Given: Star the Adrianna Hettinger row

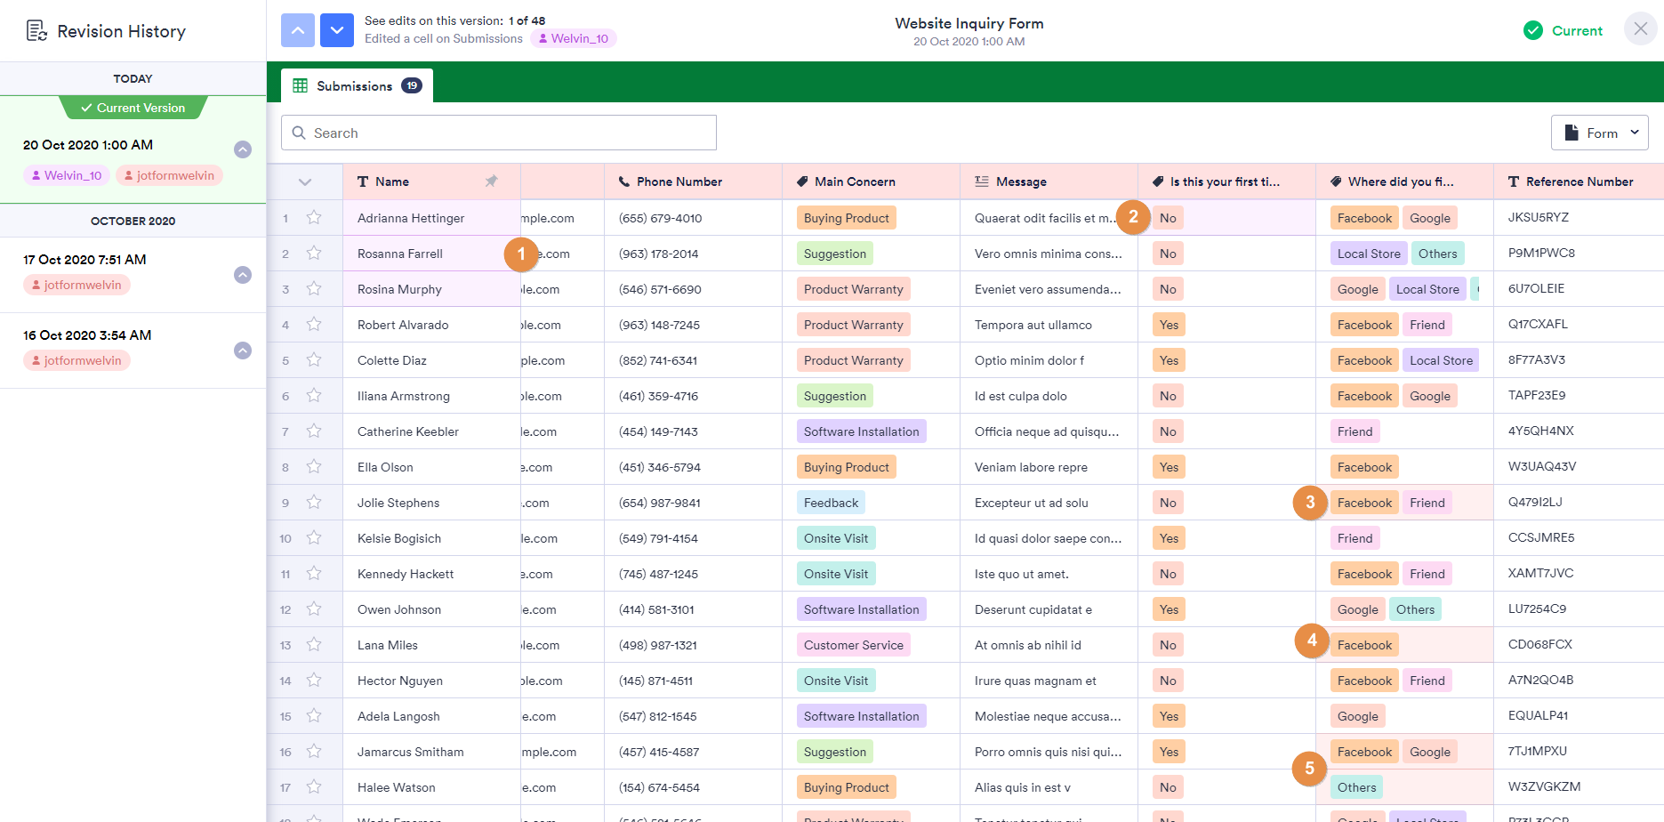Looking at the screenshot, I should [314, 218].
